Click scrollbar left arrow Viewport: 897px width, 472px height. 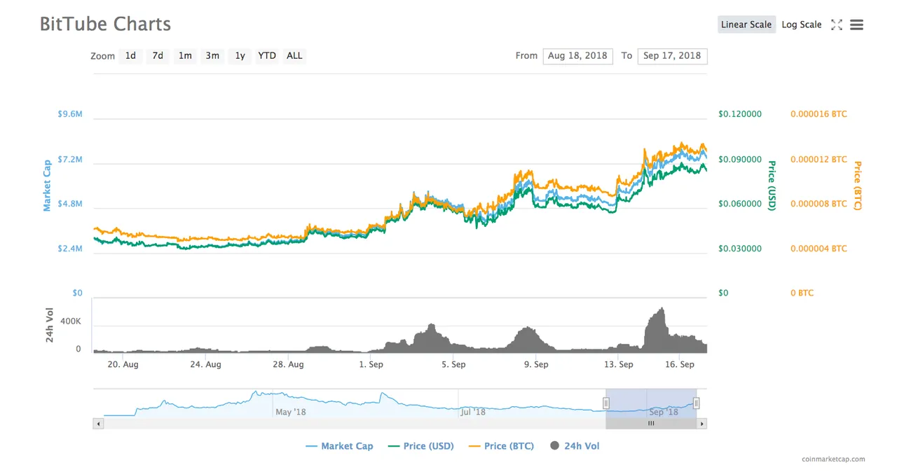click(x=98, y=424)
